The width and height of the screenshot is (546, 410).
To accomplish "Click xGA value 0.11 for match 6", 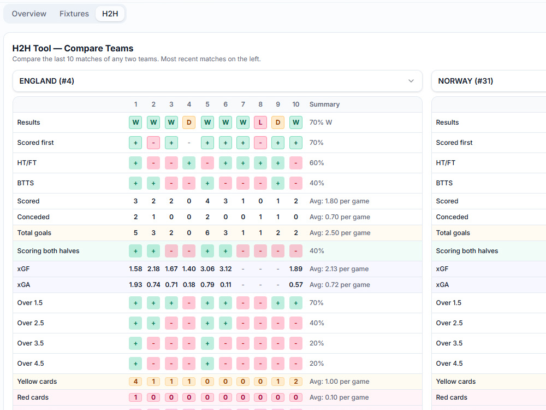I will coord(225,285).
